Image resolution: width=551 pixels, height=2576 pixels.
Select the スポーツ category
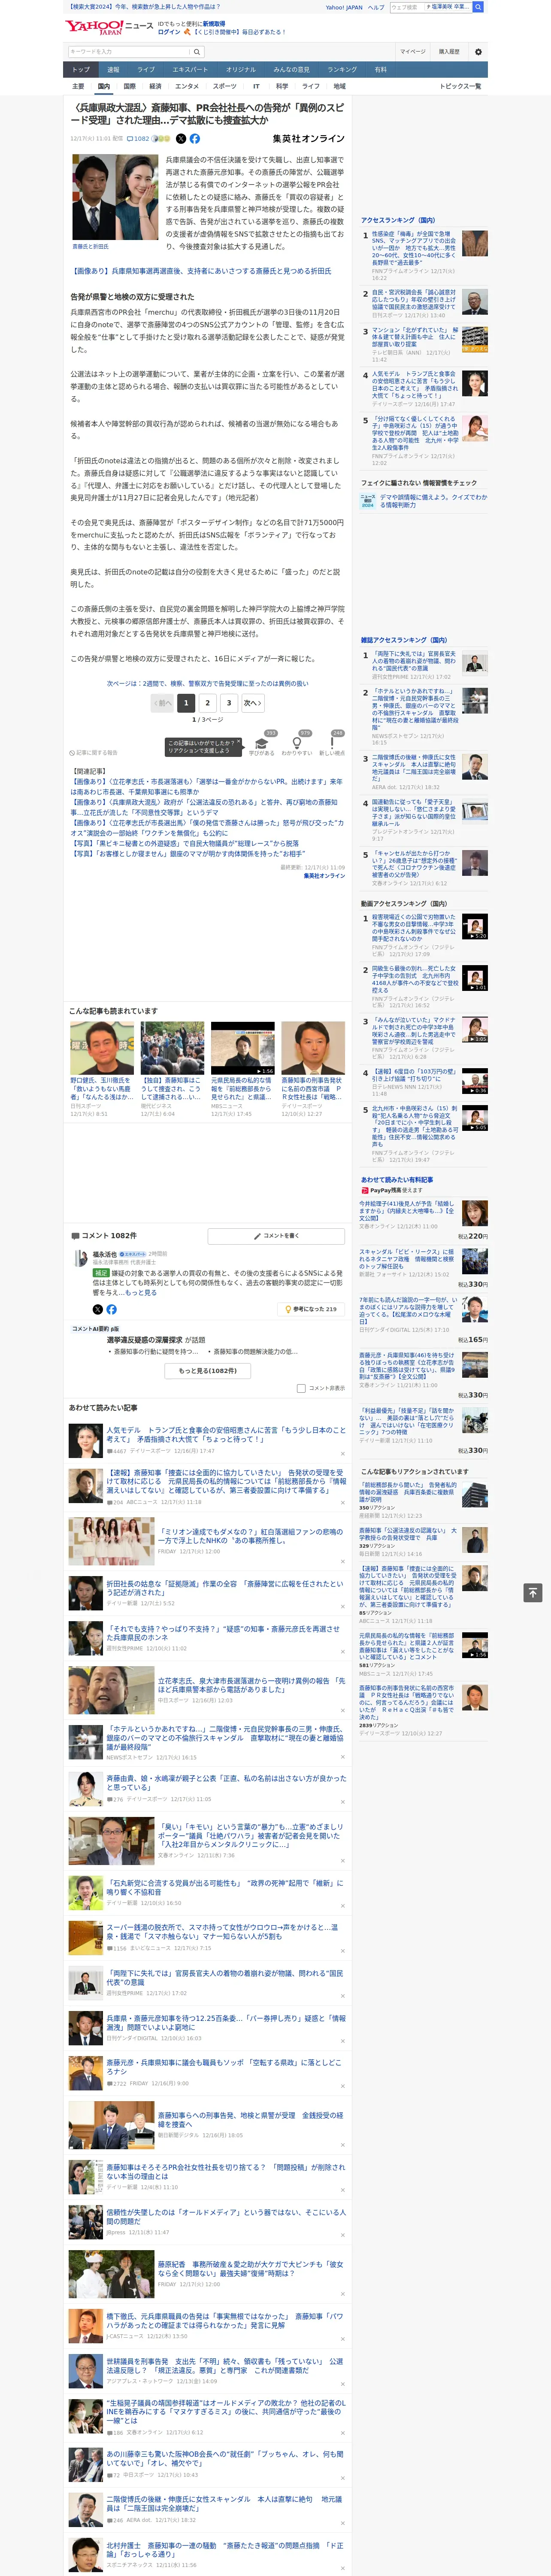(225, 86)
